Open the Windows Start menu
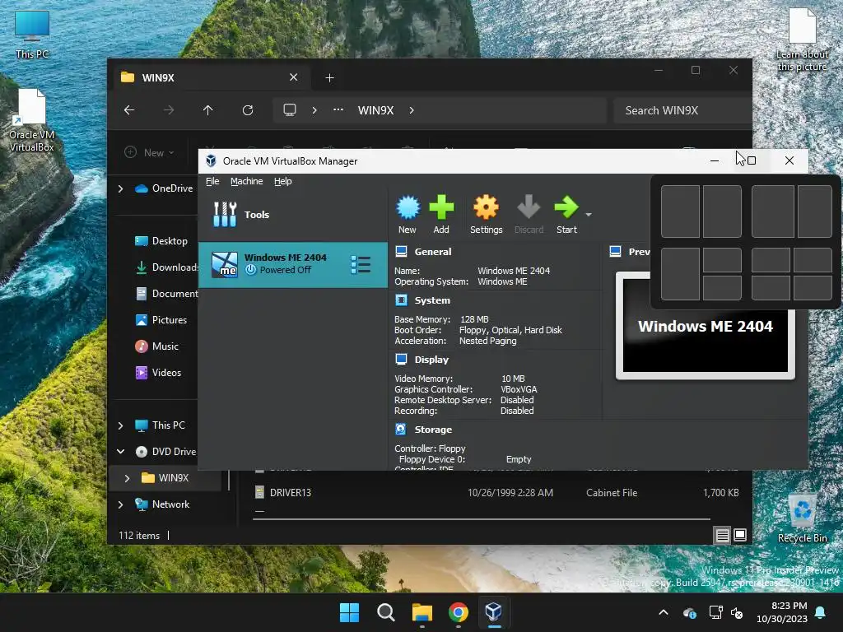 [349, 612]
